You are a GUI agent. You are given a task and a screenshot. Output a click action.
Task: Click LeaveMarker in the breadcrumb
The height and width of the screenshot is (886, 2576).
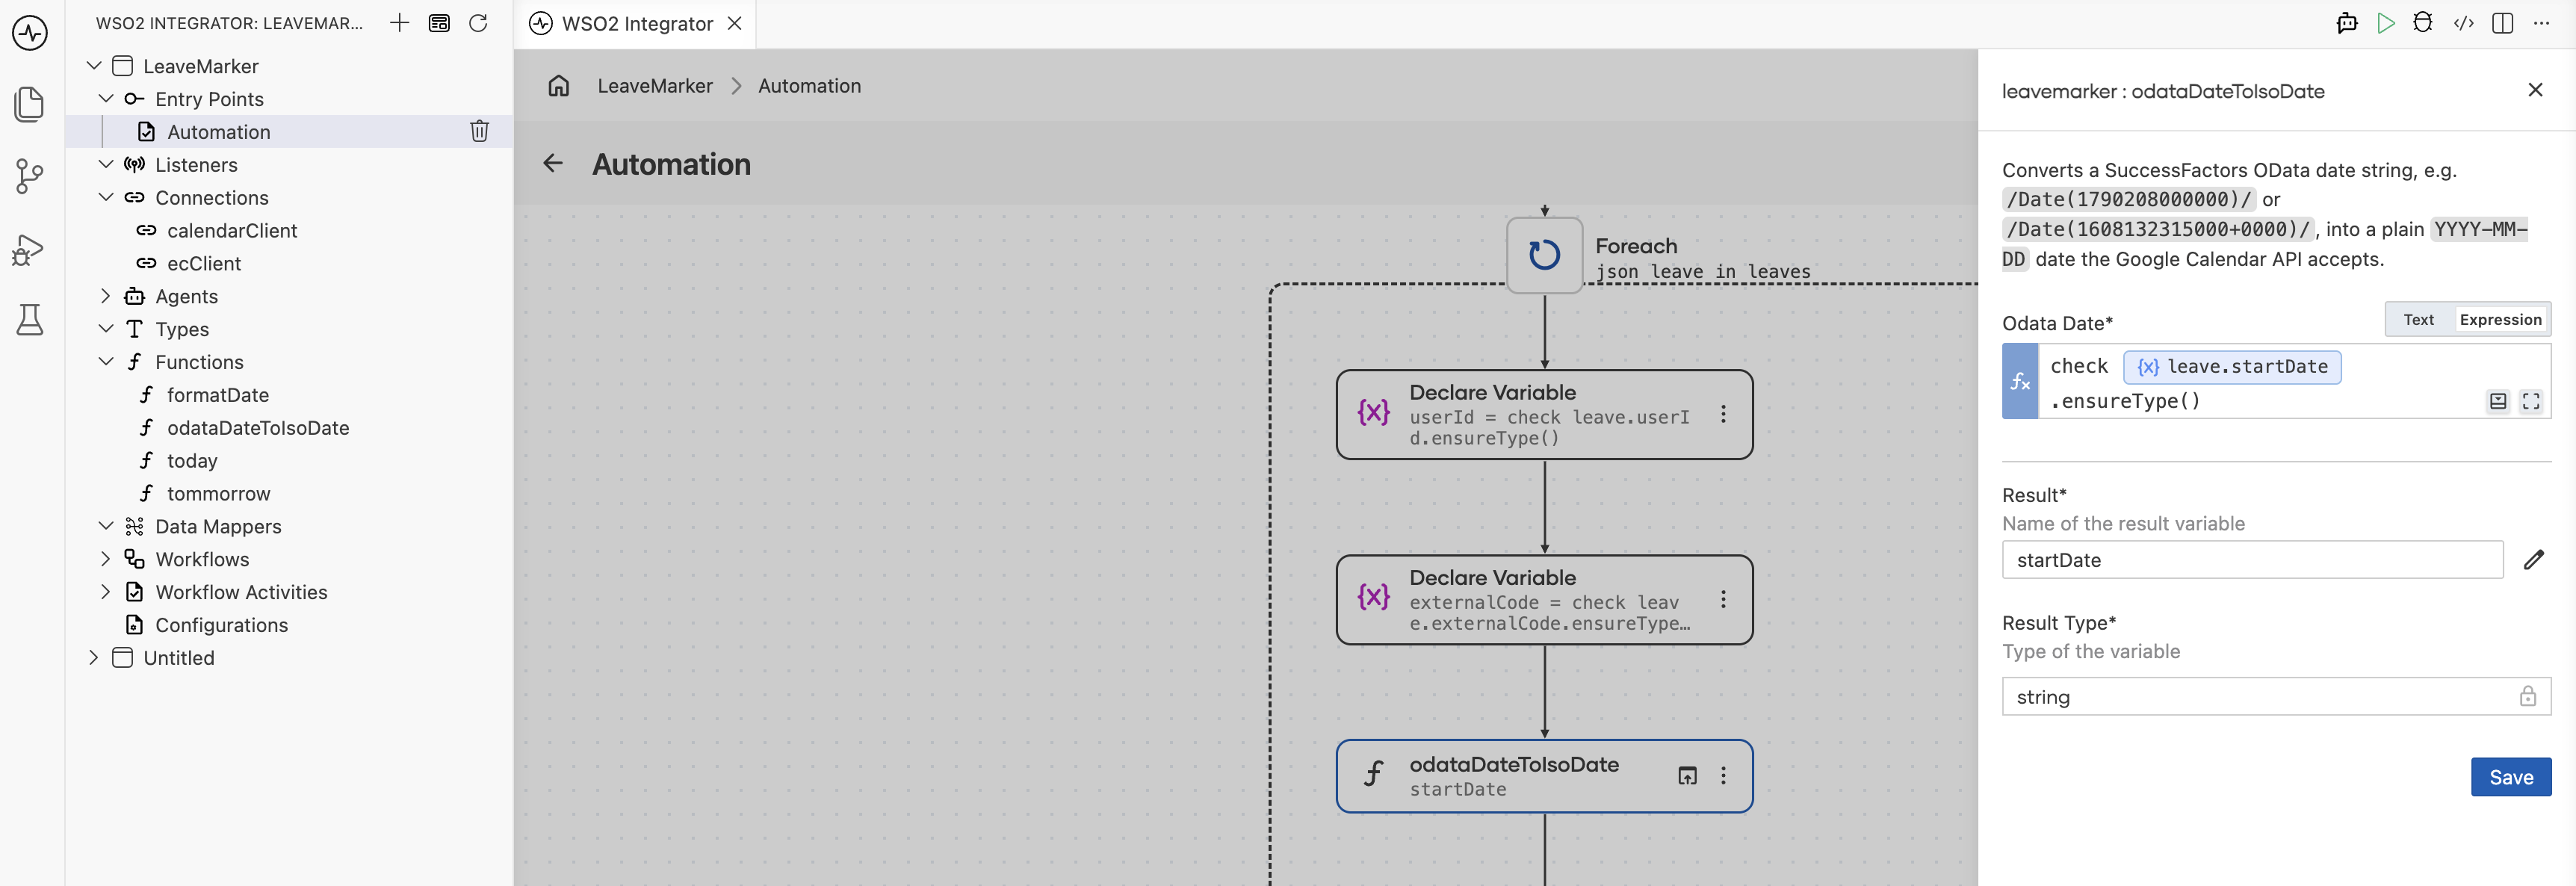point(655,86)
